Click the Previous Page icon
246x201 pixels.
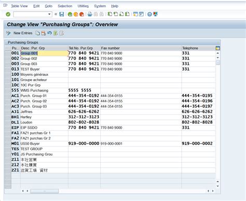click(116, 14)
